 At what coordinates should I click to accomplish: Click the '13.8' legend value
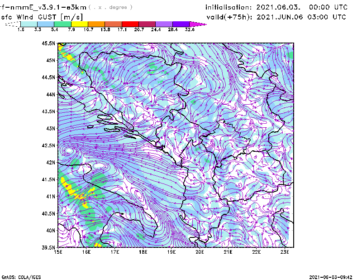[105, 29]
